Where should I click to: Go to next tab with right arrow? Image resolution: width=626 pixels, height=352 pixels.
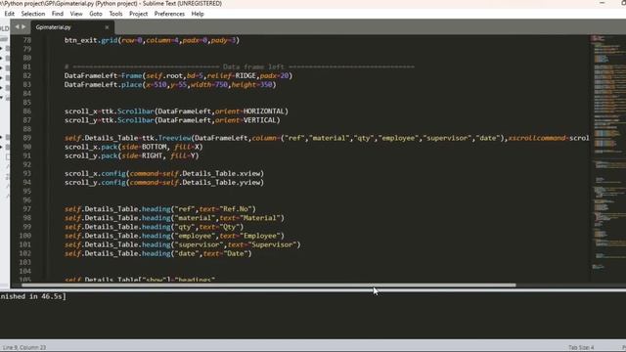tap(23, 27)
